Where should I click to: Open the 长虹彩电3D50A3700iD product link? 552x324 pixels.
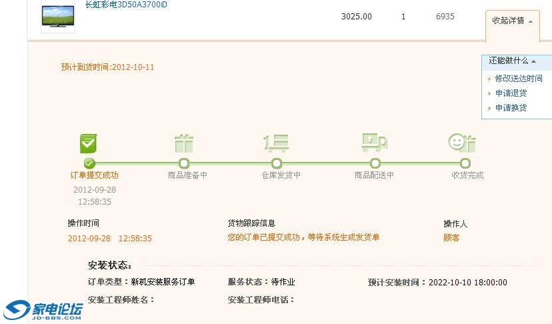pos(126,5)
